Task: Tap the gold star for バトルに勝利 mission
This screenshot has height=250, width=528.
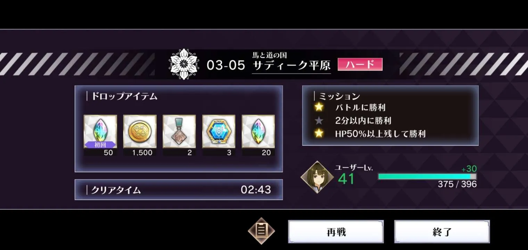Action: [319, 107]
